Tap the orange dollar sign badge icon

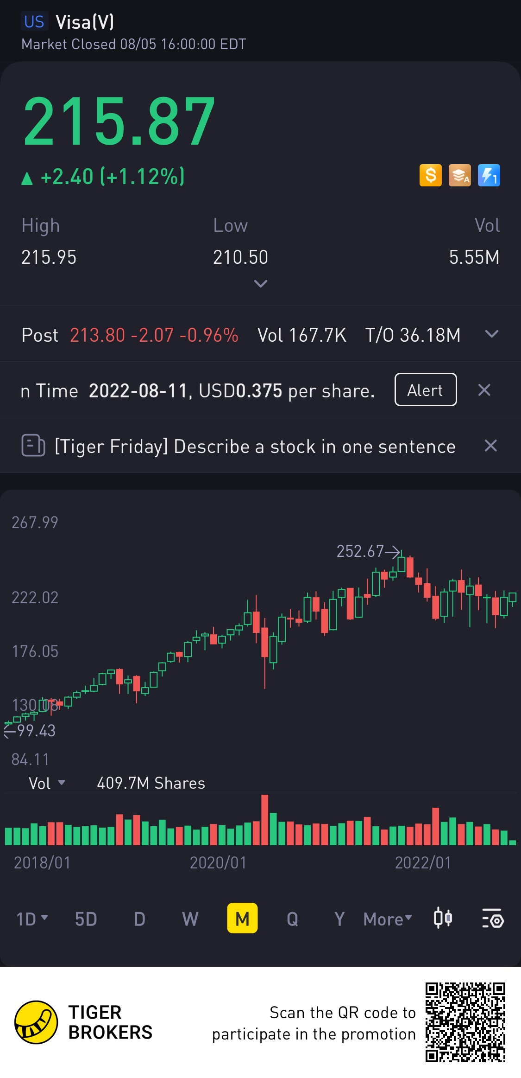click(x=430, y=176)
